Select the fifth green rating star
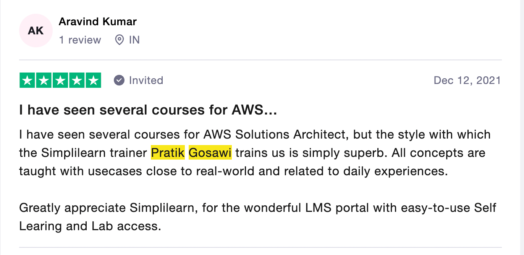The image size is (524, 255). (93, 80)
